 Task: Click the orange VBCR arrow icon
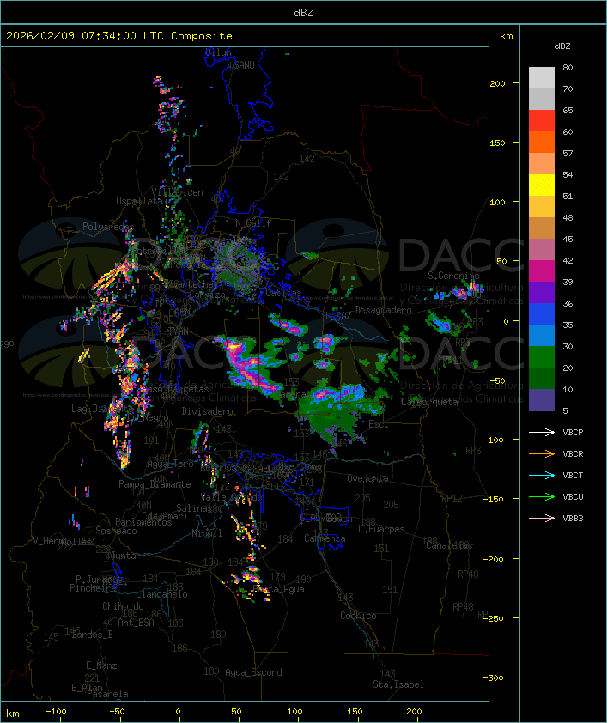click(x=542, y=453)
